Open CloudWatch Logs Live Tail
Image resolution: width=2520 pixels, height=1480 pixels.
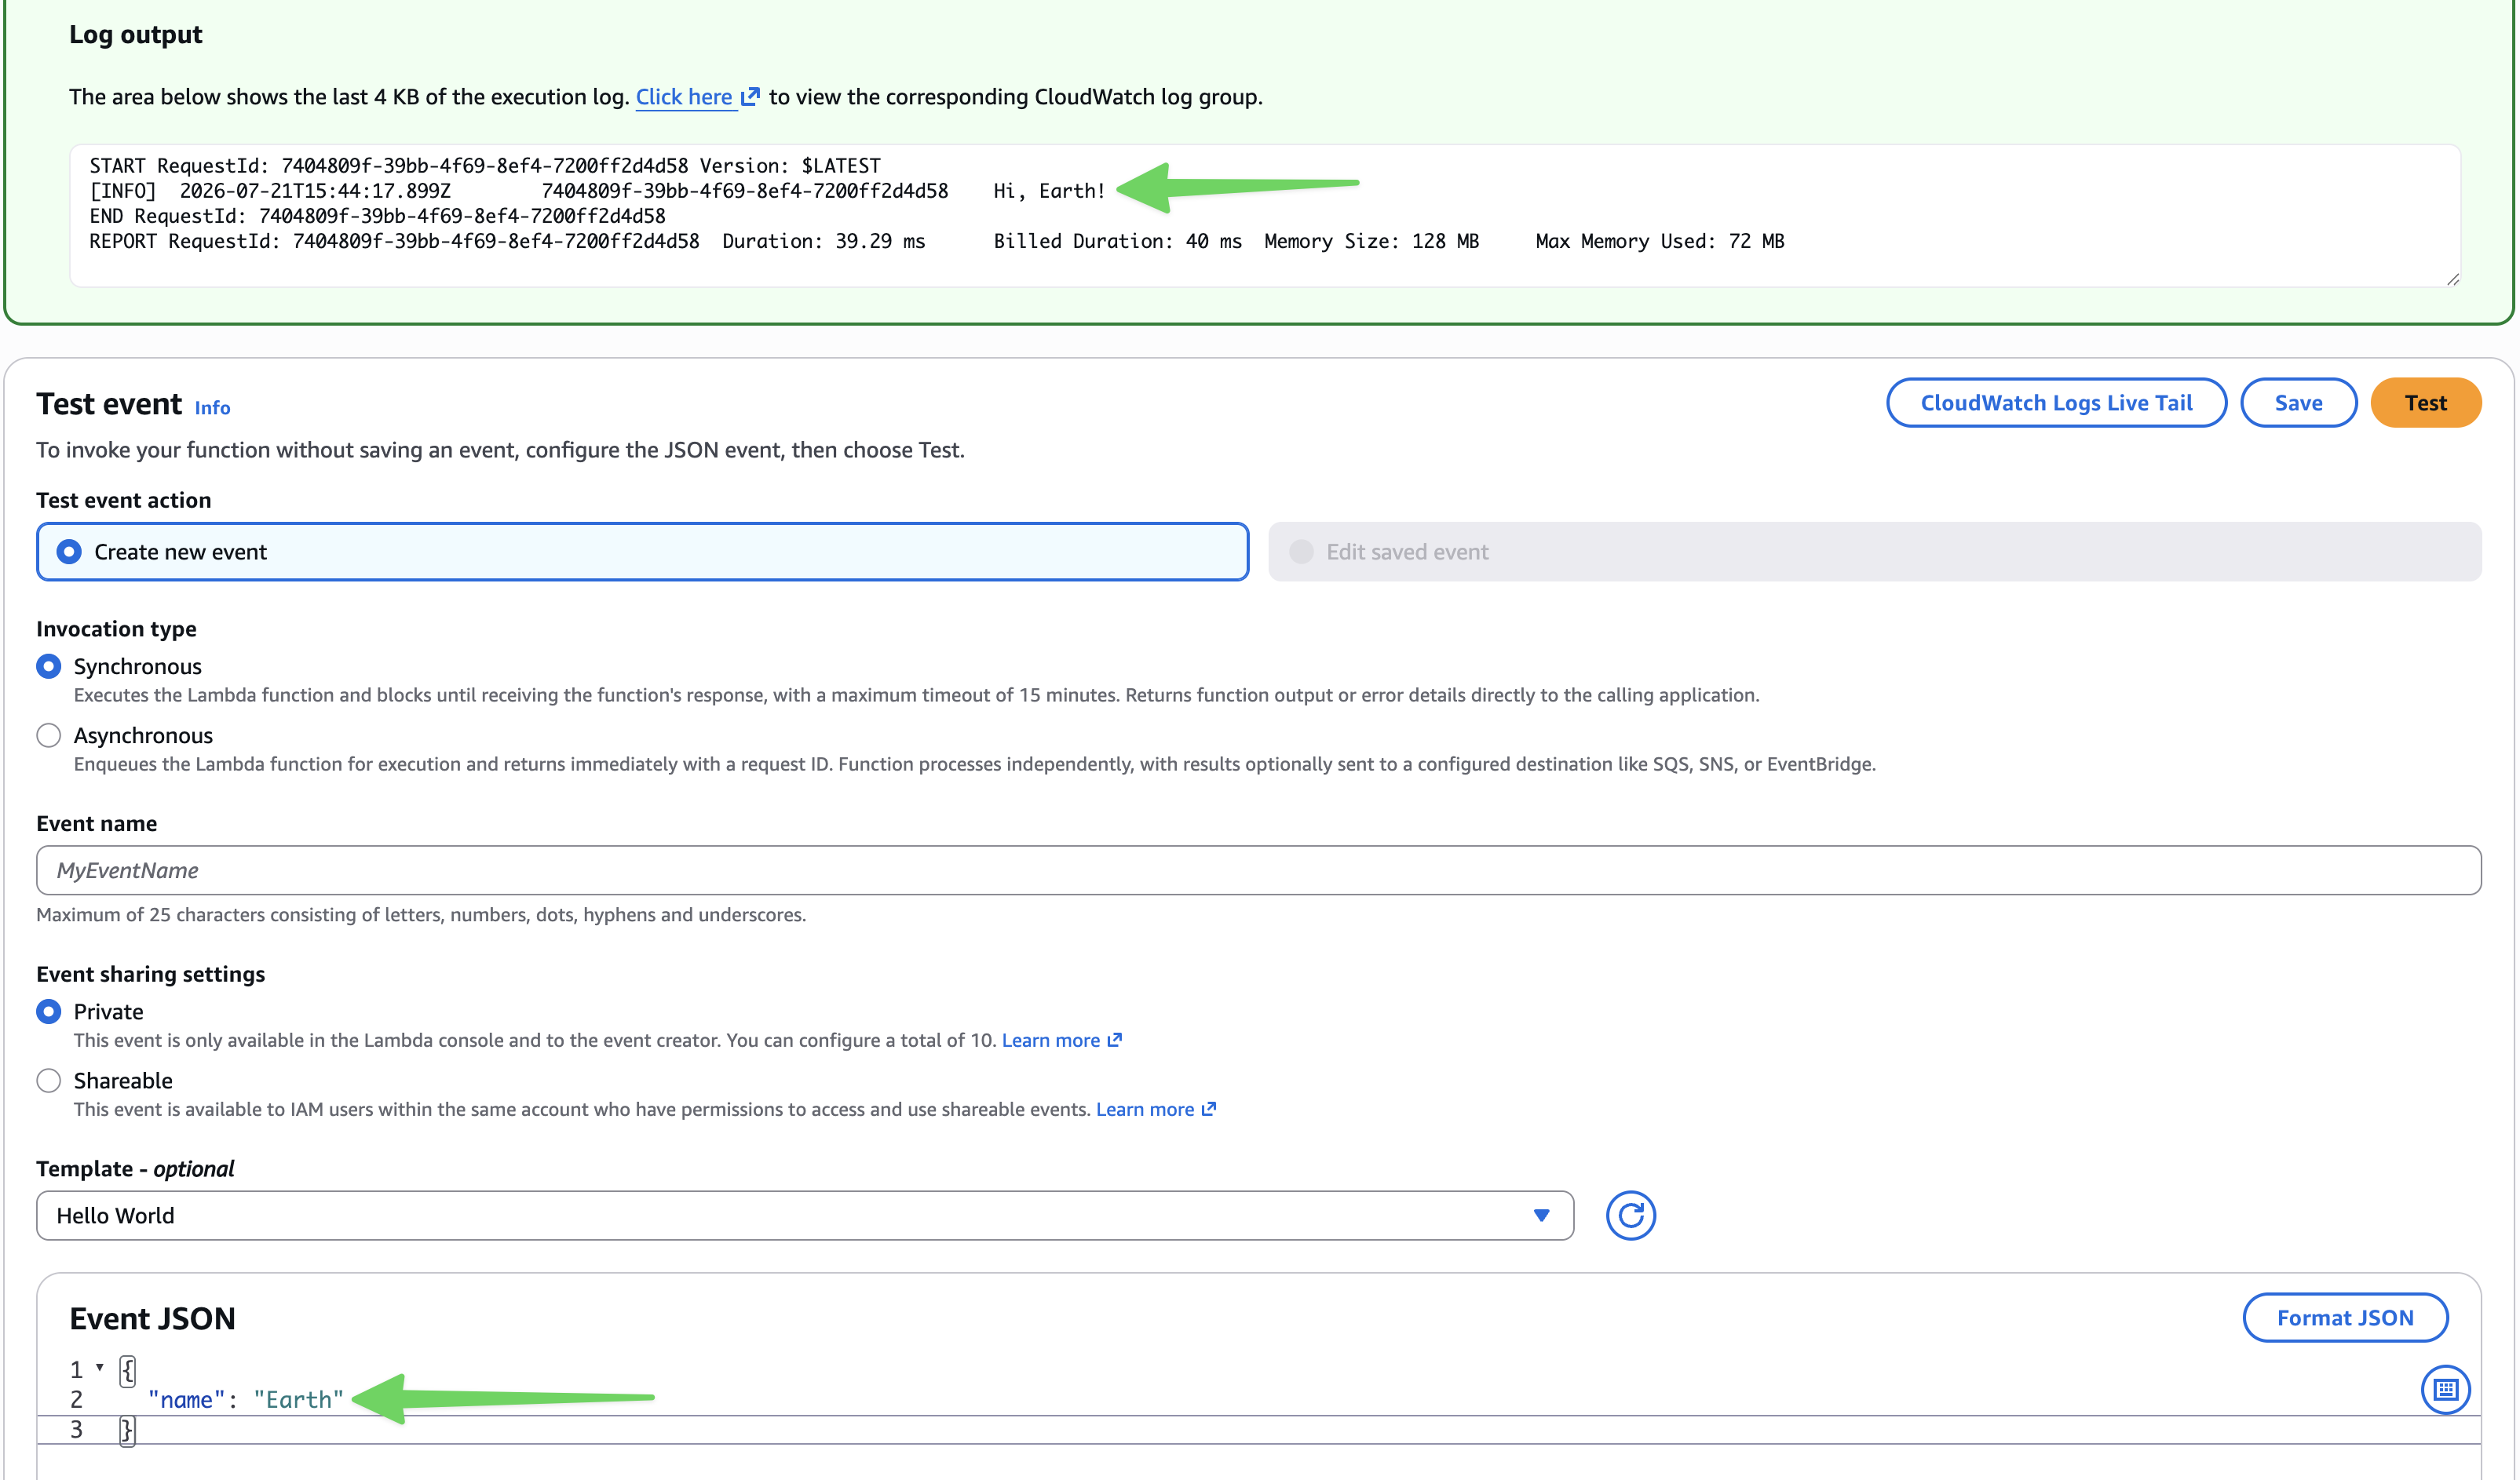click(x=2055, y=403)
